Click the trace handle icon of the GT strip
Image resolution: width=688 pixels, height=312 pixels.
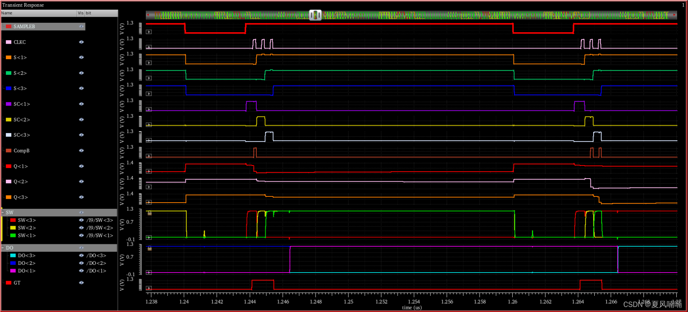coord(149,288)
